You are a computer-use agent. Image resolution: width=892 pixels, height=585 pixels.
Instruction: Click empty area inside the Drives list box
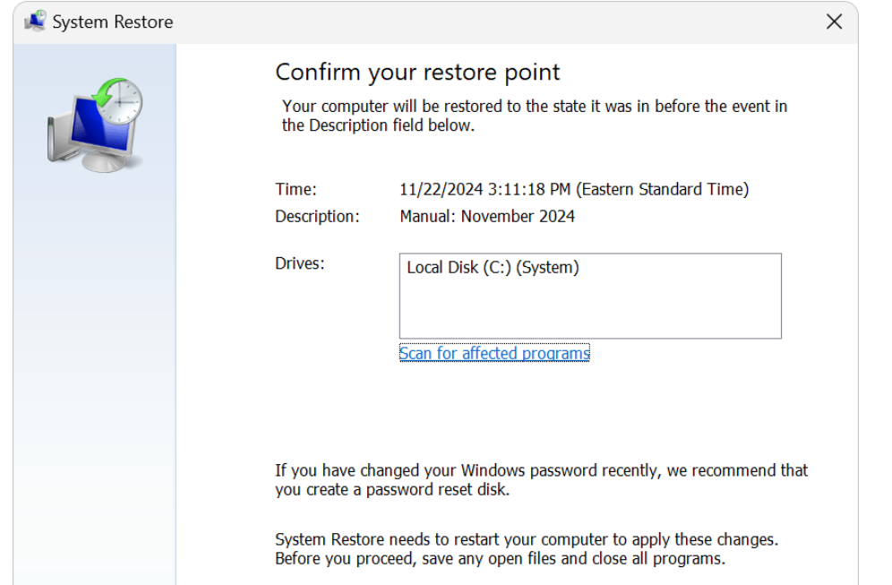[589, 309]
